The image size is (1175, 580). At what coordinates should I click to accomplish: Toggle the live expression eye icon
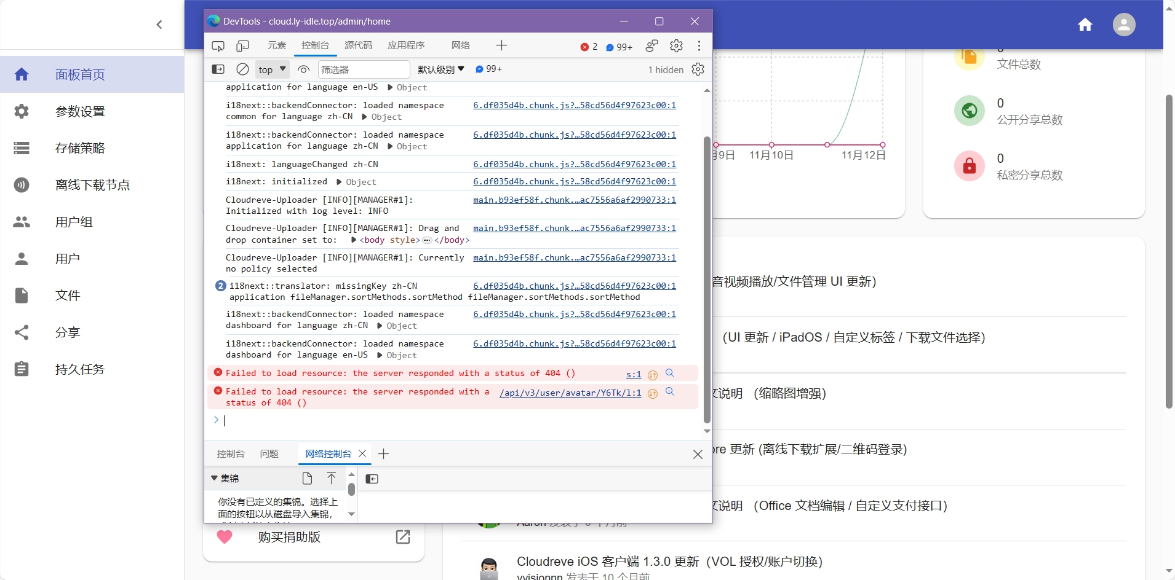tap(303, 69)
